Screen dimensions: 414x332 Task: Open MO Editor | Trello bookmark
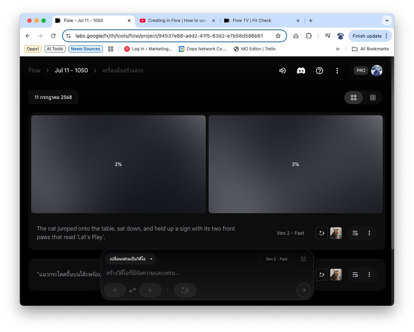click(254, 49)
